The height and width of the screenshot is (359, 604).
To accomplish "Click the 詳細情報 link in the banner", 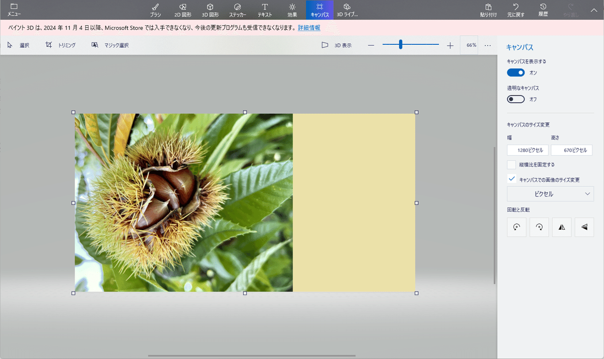I will coord(309,28).
